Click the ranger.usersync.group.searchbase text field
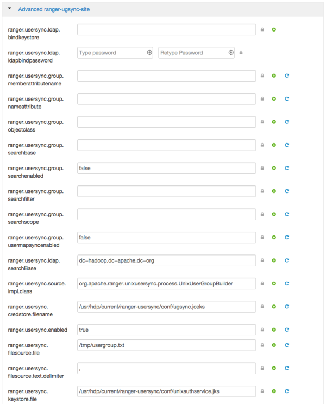 tap(166, 145)
